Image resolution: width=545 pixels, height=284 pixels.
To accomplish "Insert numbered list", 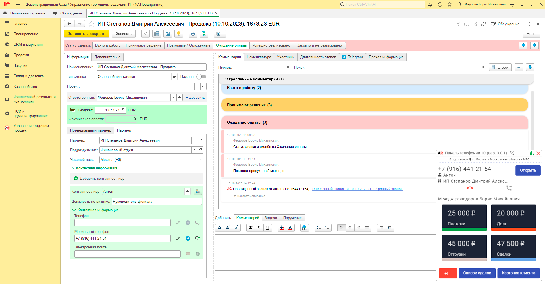I will tap(327, 228).
